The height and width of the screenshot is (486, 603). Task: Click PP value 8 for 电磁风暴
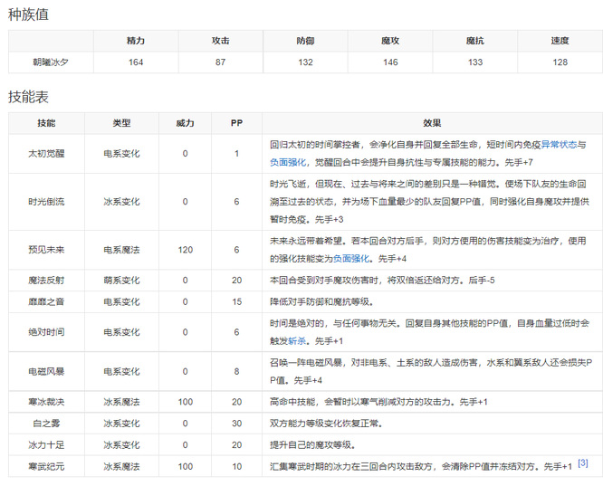[236, 372]
